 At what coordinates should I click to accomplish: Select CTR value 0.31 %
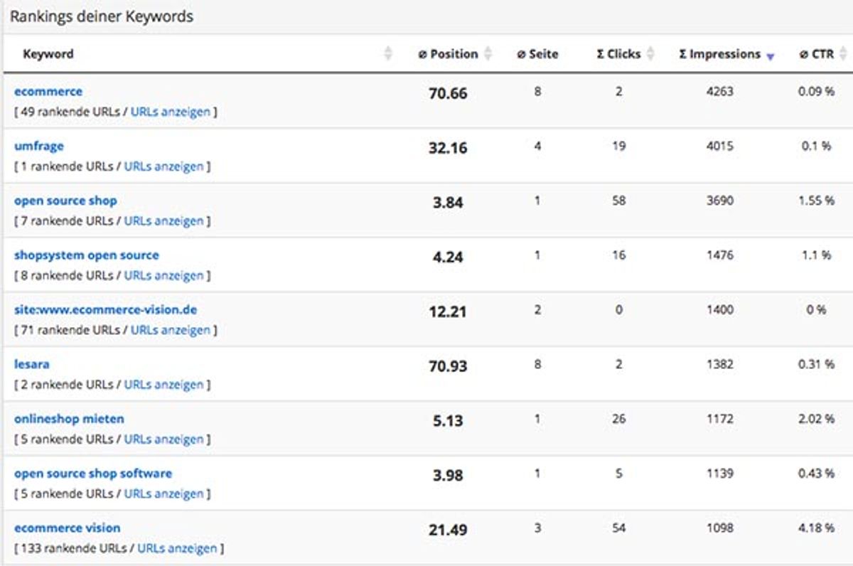(816, 364)
